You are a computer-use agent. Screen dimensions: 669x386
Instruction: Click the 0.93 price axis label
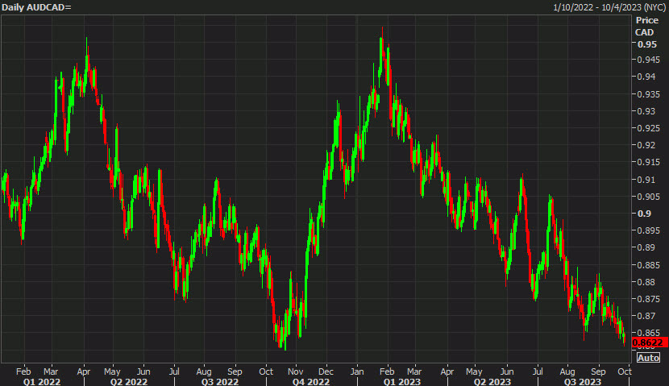click(x=646, y=111)
